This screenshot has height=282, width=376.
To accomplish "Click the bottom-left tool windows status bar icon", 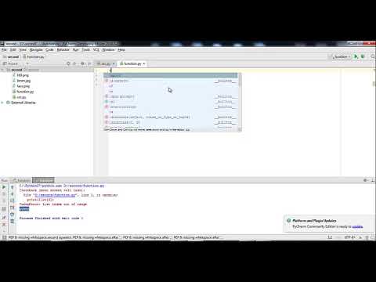I will [4, 237].
